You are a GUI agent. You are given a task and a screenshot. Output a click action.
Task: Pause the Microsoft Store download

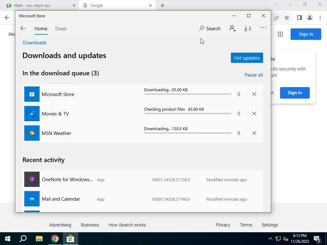(239, 94)
